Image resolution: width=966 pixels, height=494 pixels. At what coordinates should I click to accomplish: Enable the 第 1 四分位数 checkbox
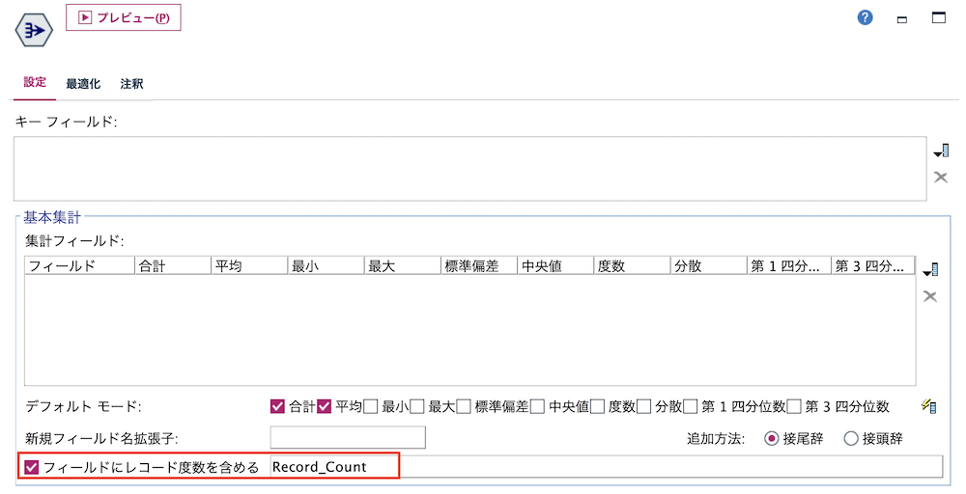pos(690,406)
